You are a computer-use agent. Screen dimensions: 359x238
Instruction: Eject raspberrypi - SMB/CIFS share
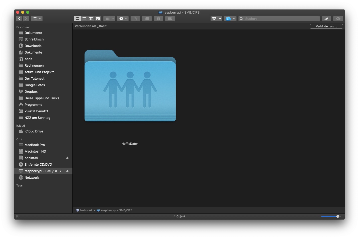67,171
